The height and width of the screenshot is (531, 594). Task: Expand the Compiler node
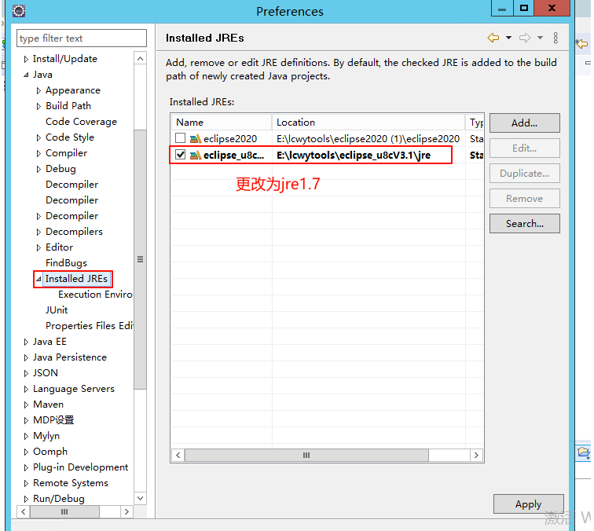(x=38, y=153)
